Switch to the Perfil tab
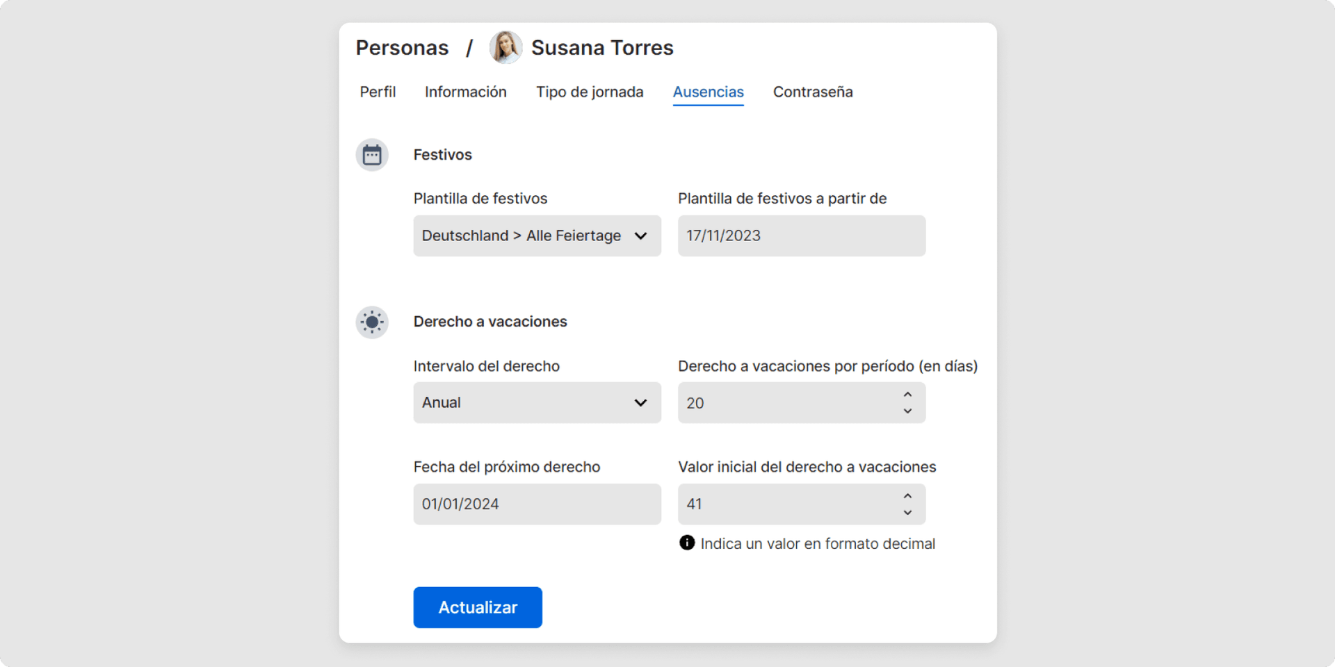This screenshot has width=1335, height=667. pyautogui.click(x=378, y=92)
